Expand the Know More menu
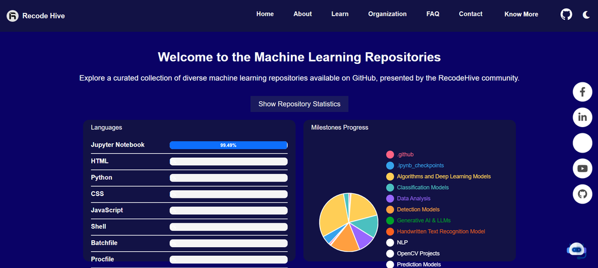This screenshot has height=268, width=598. pyautogui.click(x=521, y=14)
